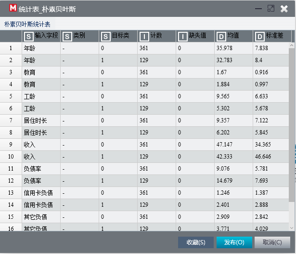Screen dimensions: 296x254
Task: Click standard deviation value 2.842
Action: [x=261, y=217]
